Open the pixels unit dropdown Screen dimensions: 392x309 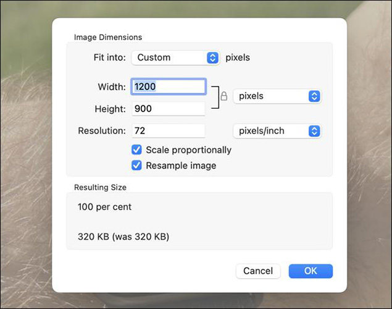pos(277,96)
